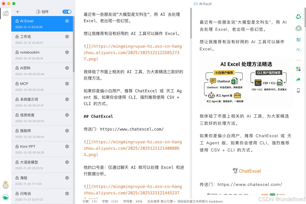This screenshot has height=204, width=306.
Task: Toggle the cloud sync switch
Action: click(67, 12)
